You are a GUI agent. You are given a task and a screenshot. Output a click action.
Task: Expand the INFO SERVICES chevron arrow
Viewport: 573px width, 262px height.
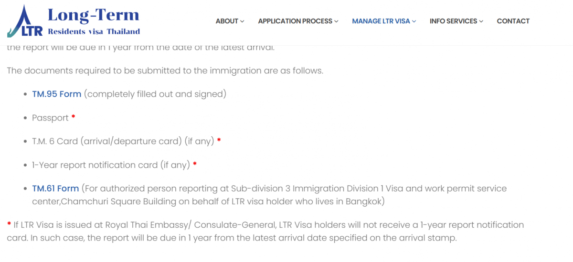tap(481, 21)
